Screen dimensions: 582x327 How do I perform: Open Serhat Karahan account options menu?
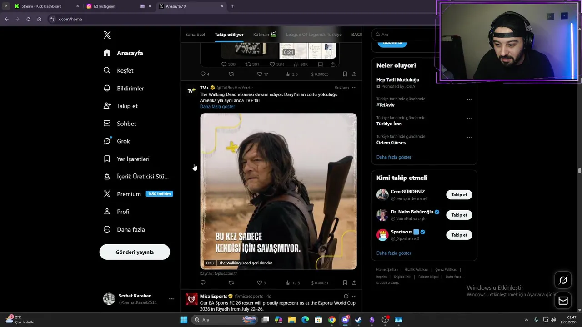(171, 299)
